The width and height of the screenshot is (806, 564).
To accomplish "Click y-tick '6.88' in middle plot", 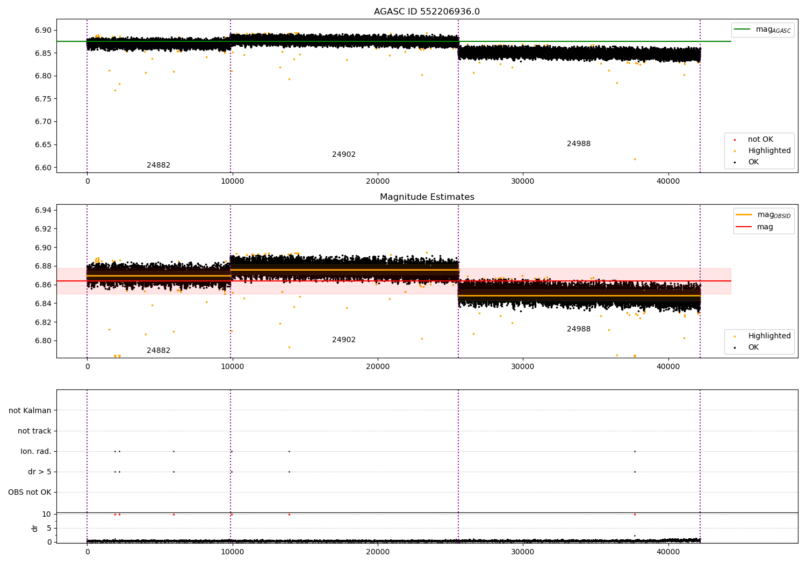I will [x=43, y=266].
